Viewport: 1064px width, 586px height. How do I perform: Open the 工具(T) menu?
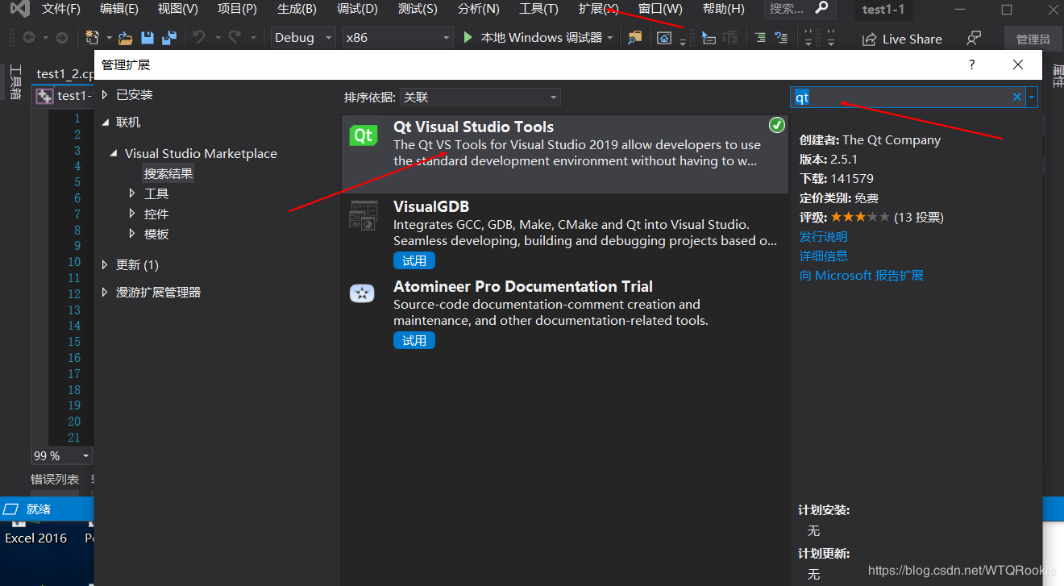538,9
